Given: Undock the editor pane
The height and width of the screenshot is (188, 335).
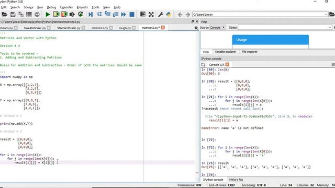Looking at the screenshot, I should pos(193,21).
